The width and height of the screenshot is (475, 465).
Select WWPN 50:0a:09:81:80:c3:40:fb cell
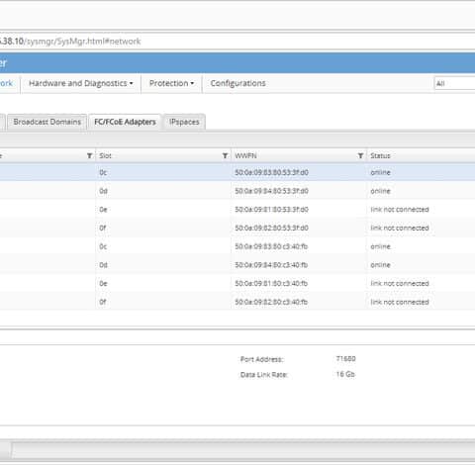coord(271,283)
